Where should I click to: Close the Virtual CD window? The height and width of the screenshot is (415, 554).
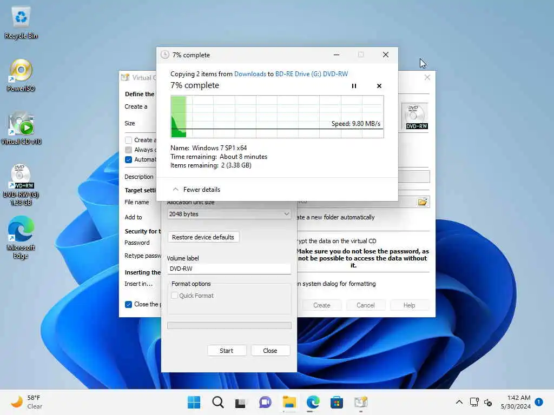pos(427,77)
